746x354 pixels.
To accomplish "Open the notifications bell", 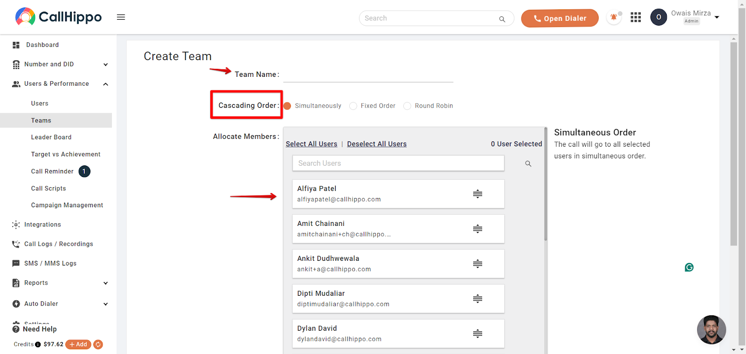I will [614, 18].
